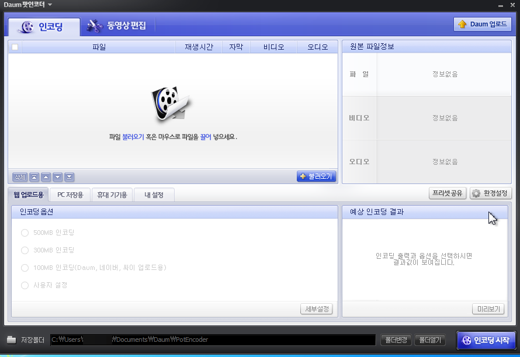Select the 휴대 기기용 tab

click(x=112, y=195)
